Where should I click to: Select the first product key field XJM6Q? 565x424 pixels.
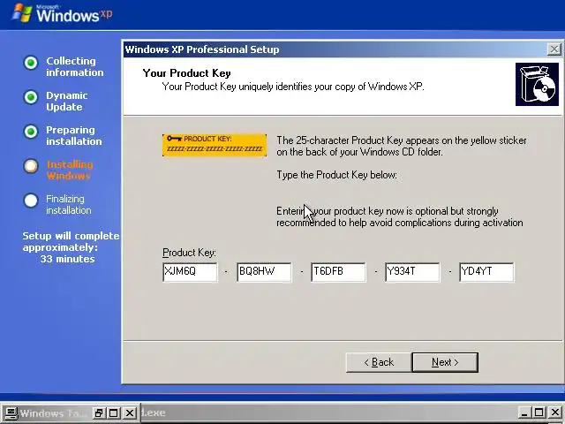190,272
